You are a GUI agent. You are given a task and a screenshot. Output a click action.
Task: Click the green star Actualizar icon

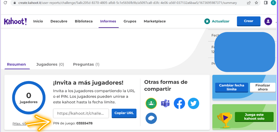[x=207, y=21]
